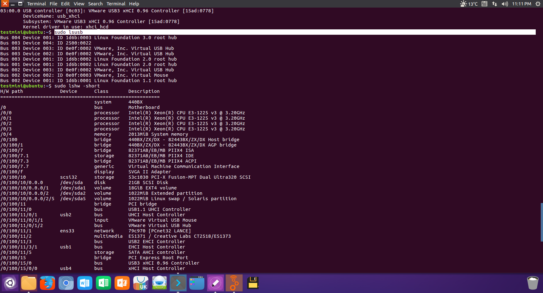Click the terminal vertical scrollbar handle
This screenshot has width=543, height=293.
point(542,222)
